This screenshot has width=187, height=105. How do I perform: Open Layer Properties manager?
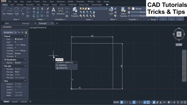(75, 12)
